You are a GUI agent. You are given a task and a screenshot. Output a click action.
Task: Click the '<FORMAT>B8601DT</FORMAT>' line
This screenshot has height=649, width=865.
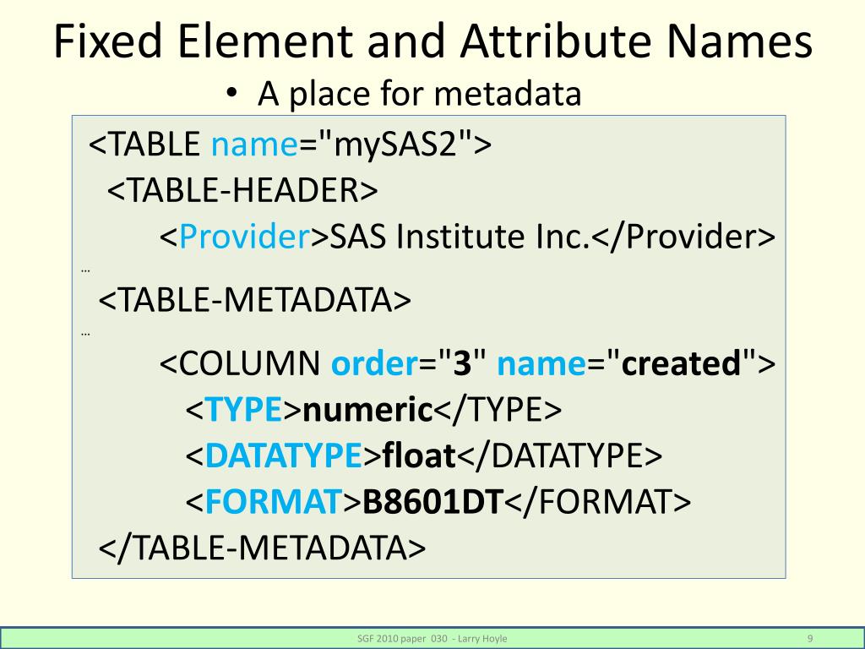[x=438, y=502]
